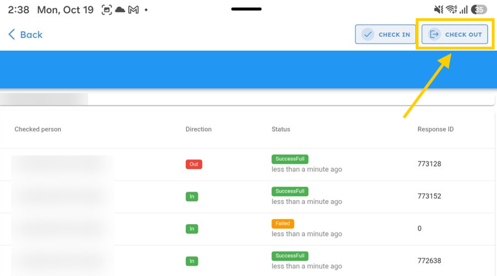Select Response ID 772638
This screenshot has height=276, width=497.
tap(429, 261)
